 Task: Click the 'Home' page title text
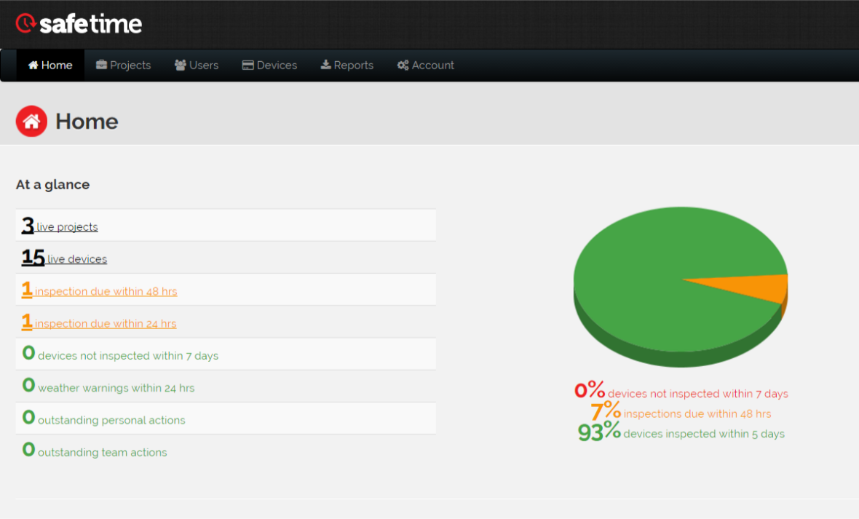coord(87,122)
